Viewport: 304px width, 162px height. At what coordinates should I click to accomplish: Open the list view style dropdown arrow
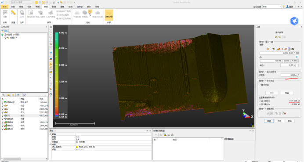click(x=21, y=95)
